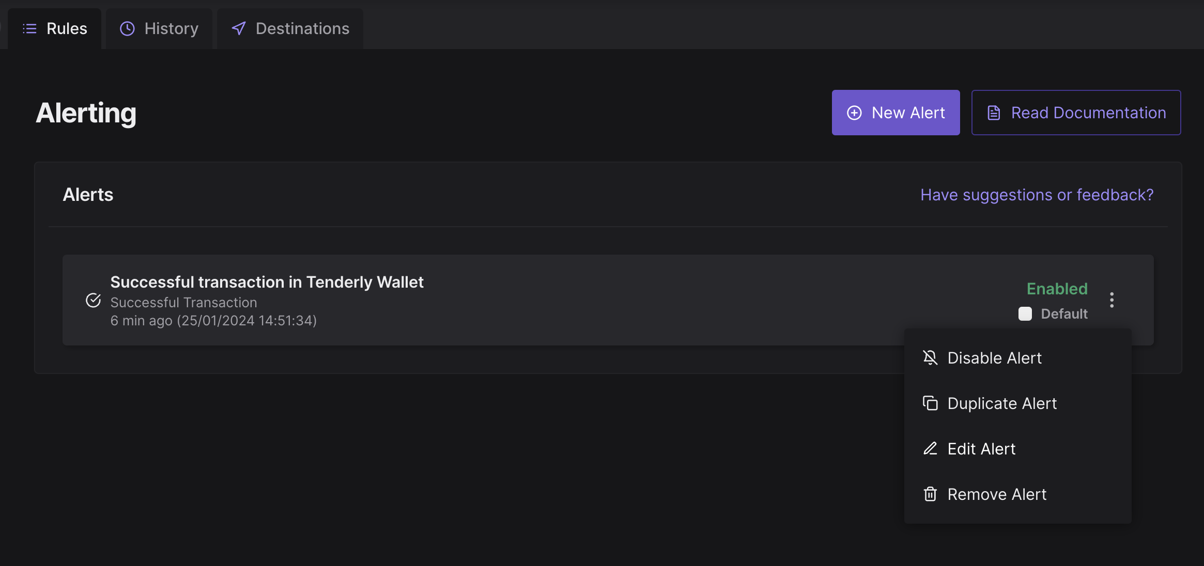Viewport: 1204px width, 566px height.
Task: Select Disable Alert from the menu
Action: coord(994,358)
